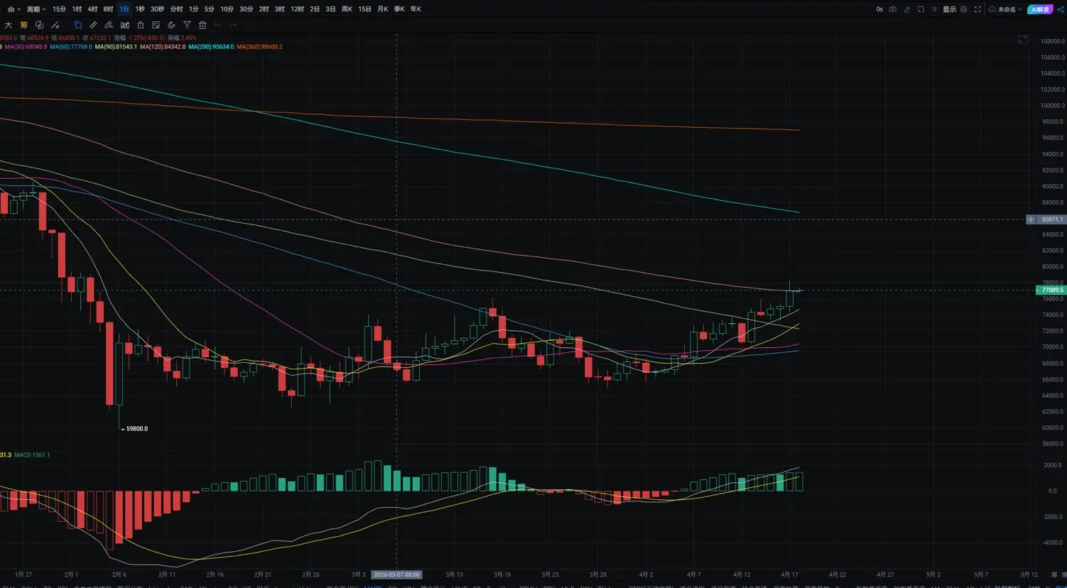
Task: Click the 2月 6 date label
Action: pos(119,575)
